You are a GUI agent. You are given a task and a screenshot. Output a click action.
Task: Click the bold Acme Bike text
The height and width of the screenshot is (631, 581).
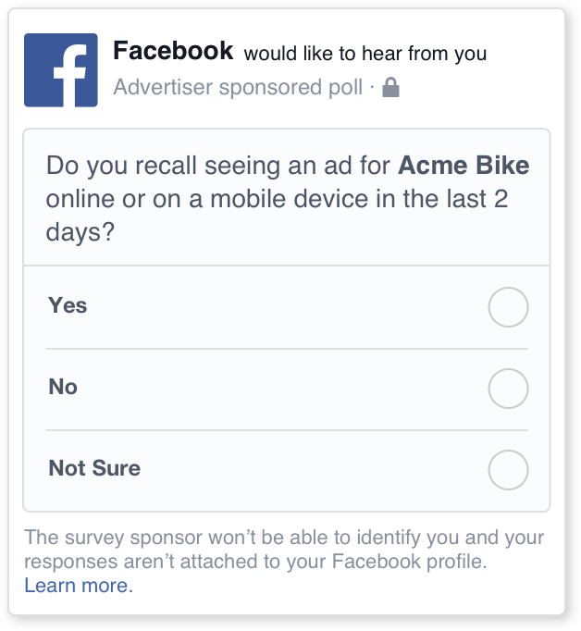(464, 167)
